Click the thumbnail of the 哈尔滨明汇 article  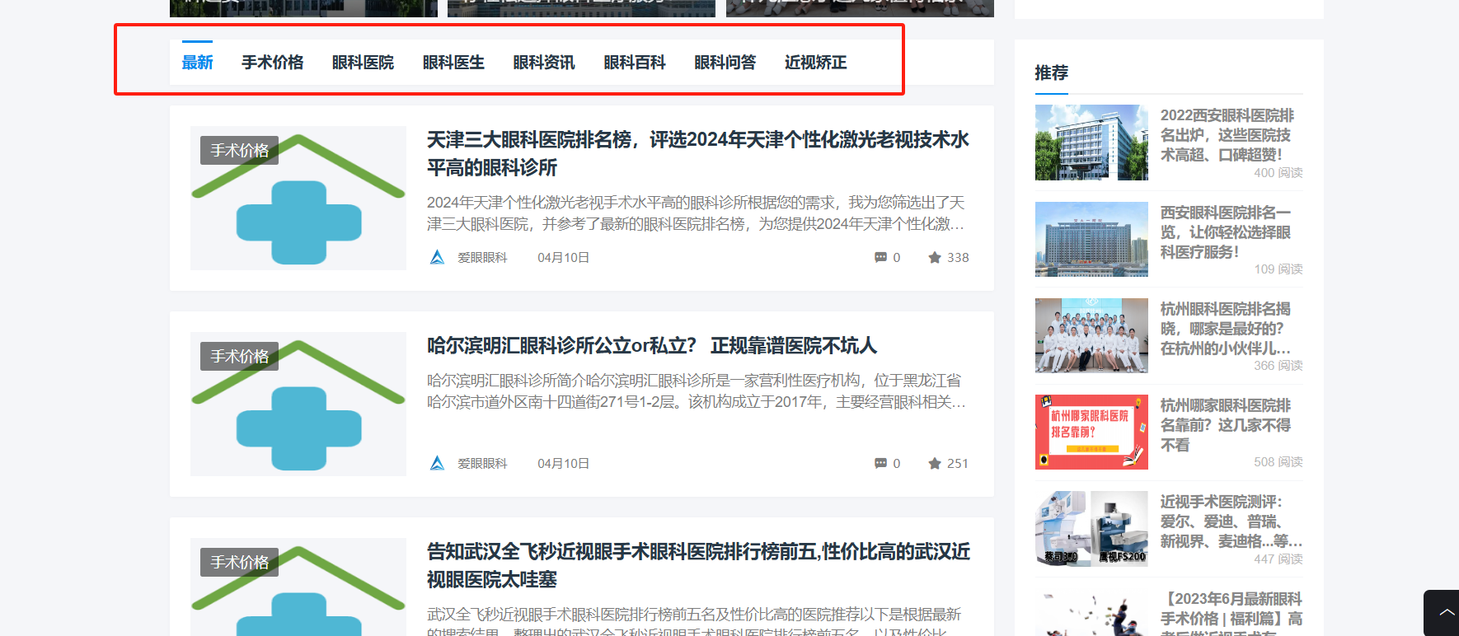(x=298, y=404)
